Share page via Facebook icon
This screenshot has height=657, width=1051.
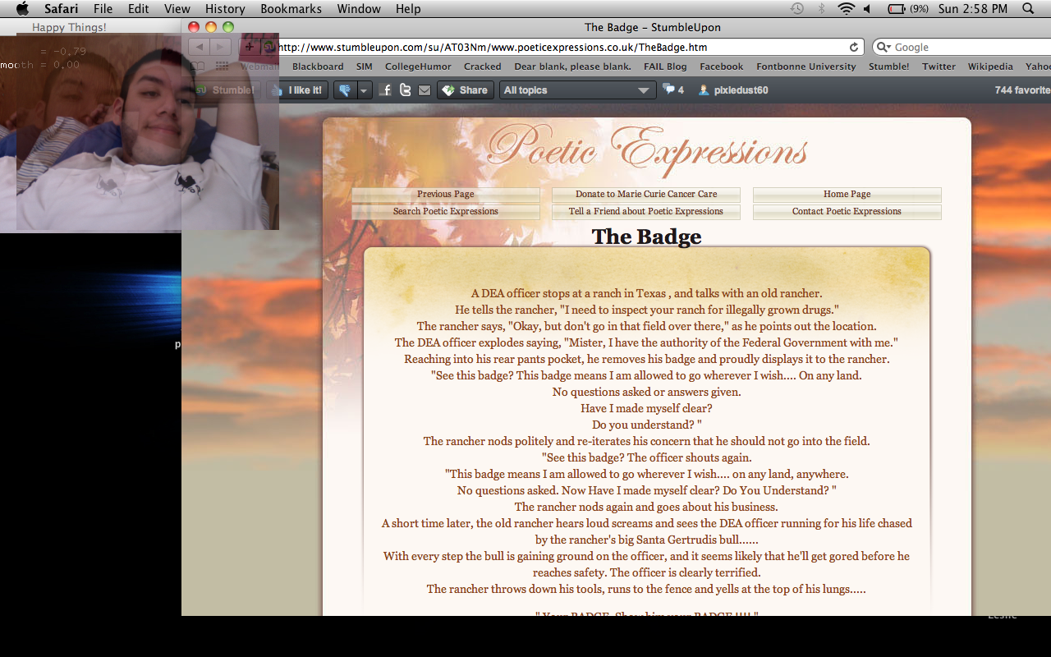pyautogui.click(x=386, y=90)
